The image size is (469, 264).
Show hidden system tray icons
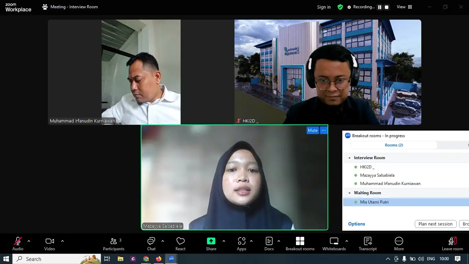388,259
